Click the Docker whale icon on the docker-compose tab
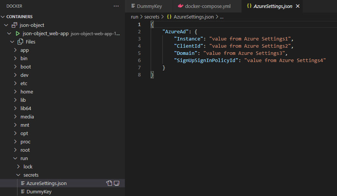 (181, 6)
